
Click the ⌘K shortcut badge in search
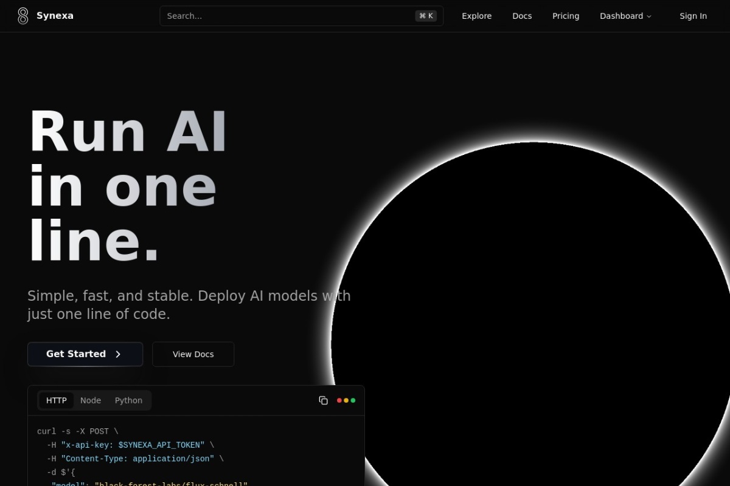click(x=426, y=16)
